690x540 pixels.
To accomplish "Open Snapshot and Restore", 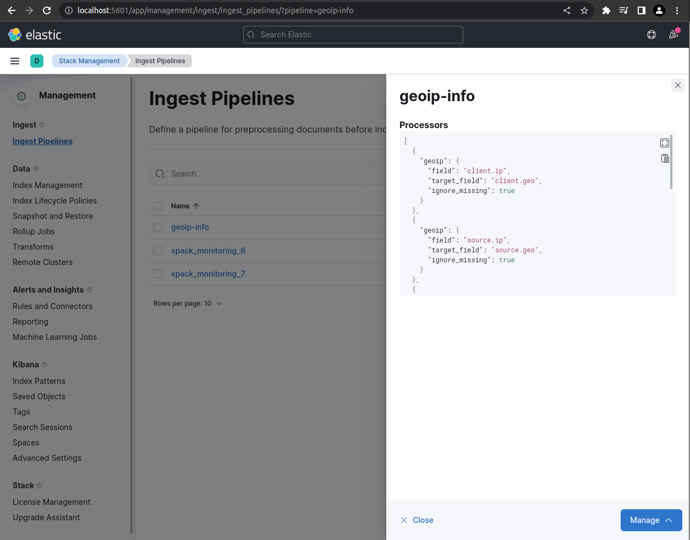I will (53, 216).
